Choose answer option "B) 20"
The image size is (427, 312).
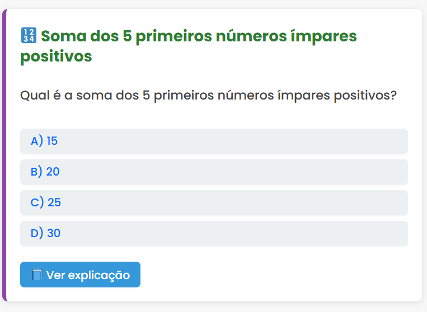(214, 172)
